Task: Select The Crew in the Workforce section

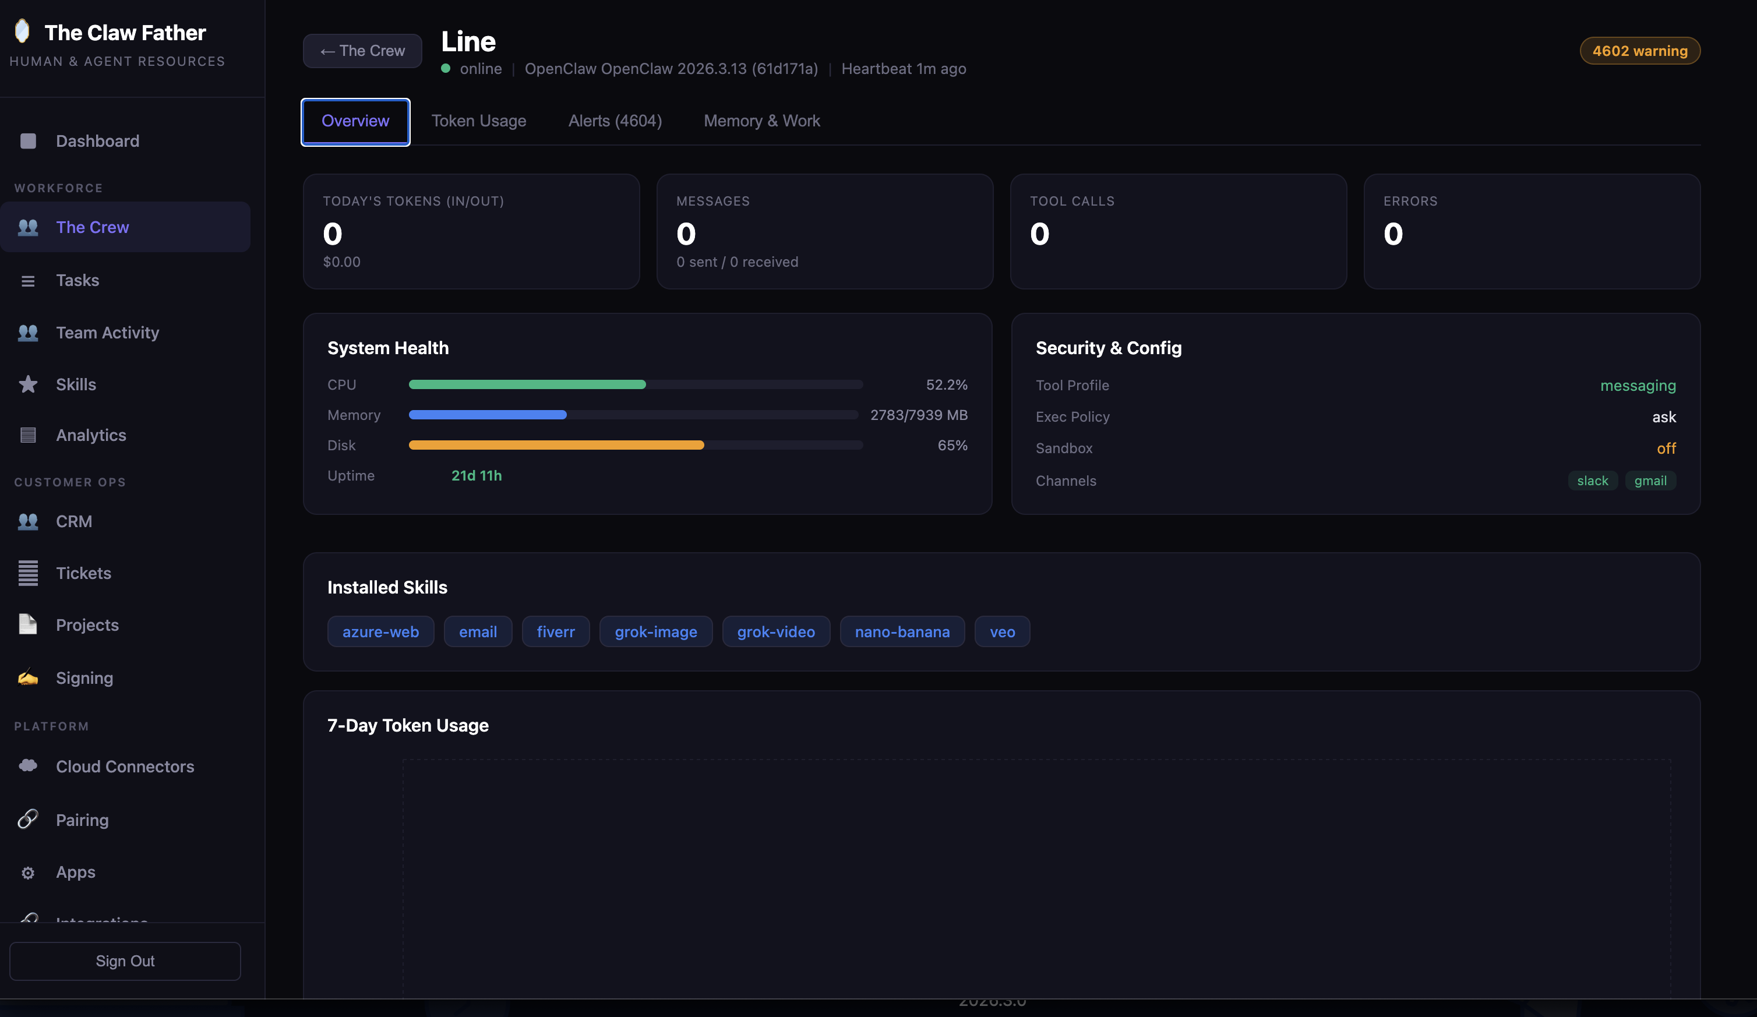Action: (93, 227)
